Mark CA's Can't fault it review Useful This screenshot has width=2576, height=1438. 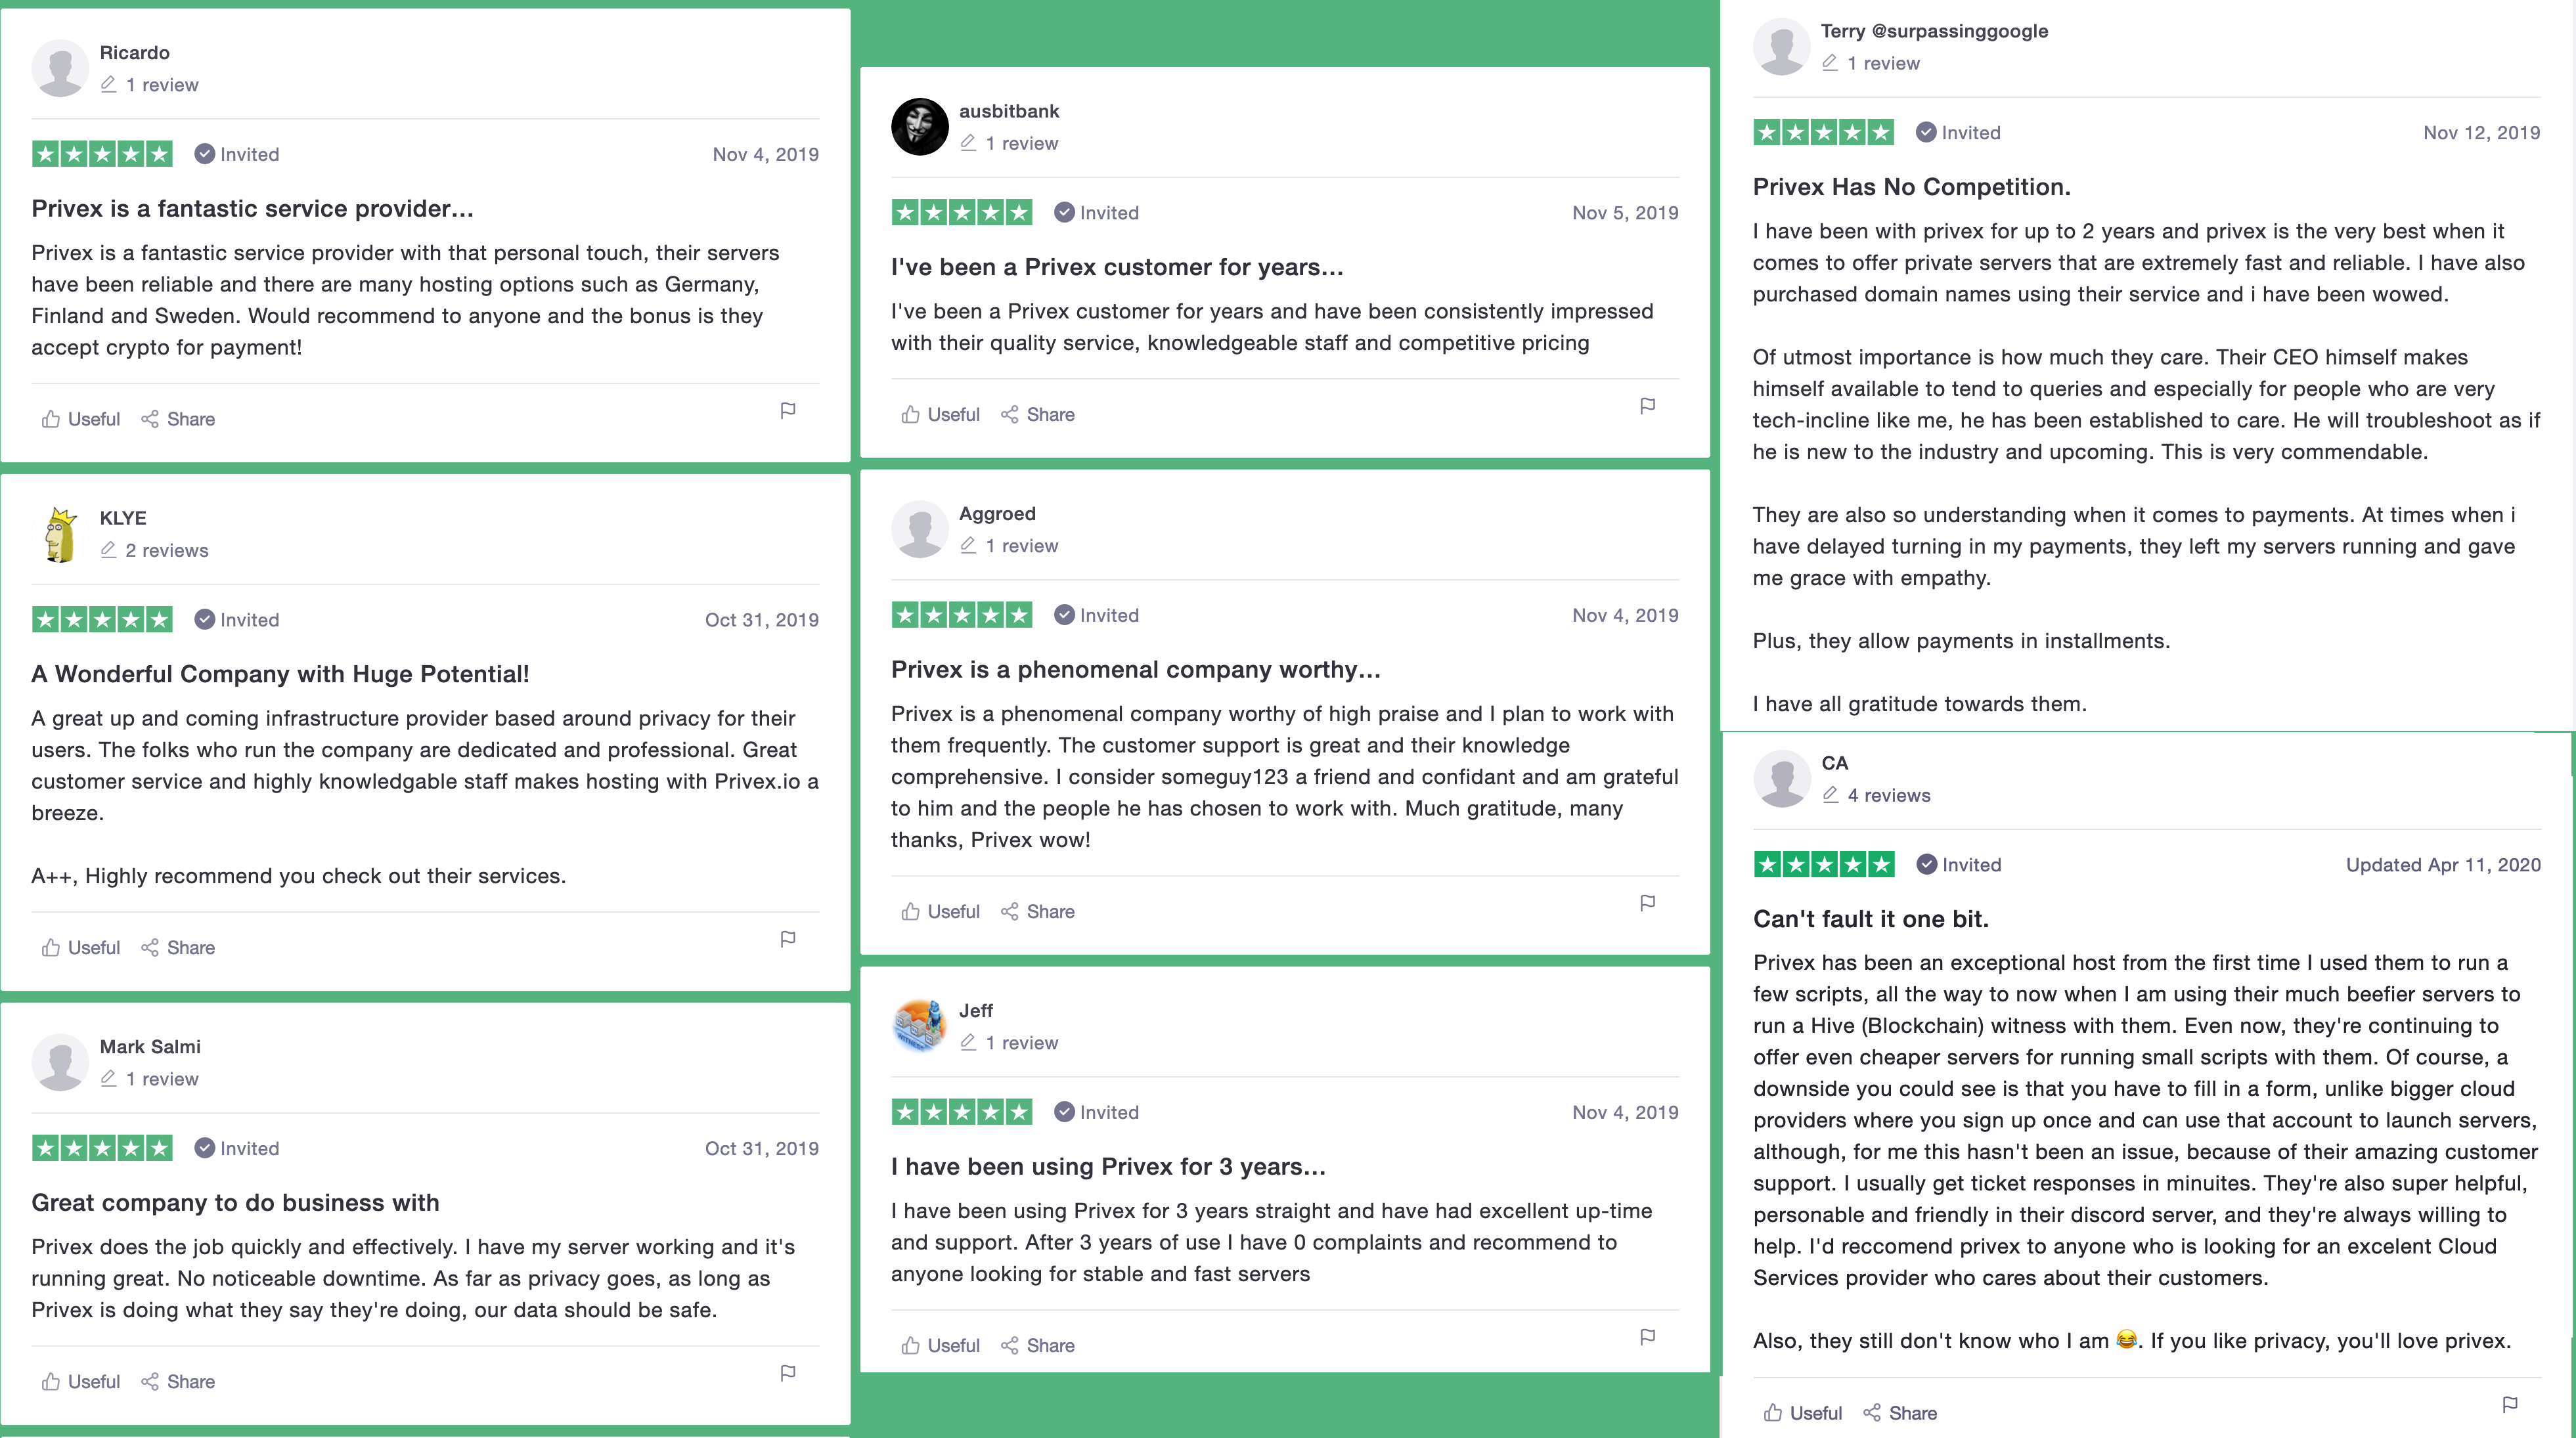click(1803, 1413)
